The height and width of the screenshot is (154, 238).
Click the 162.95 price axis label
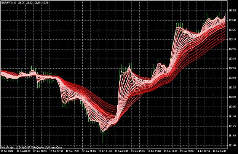click(232, 49)
